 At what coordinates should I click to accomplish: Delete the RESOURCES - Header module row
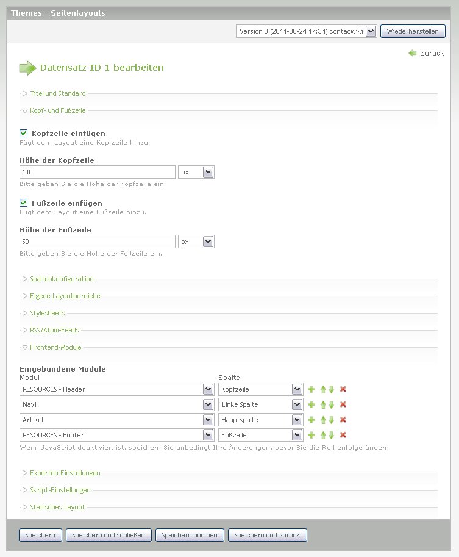pyautogui.click(x=343, y=389)
